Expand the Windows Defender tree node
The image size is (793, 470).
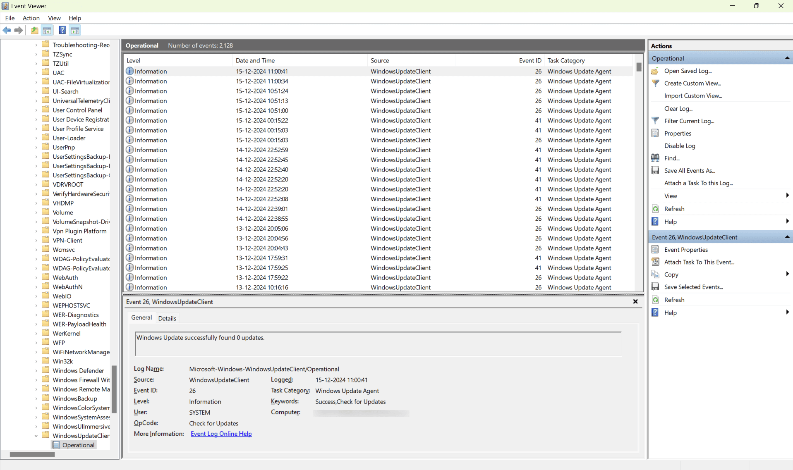pos(36,370)
